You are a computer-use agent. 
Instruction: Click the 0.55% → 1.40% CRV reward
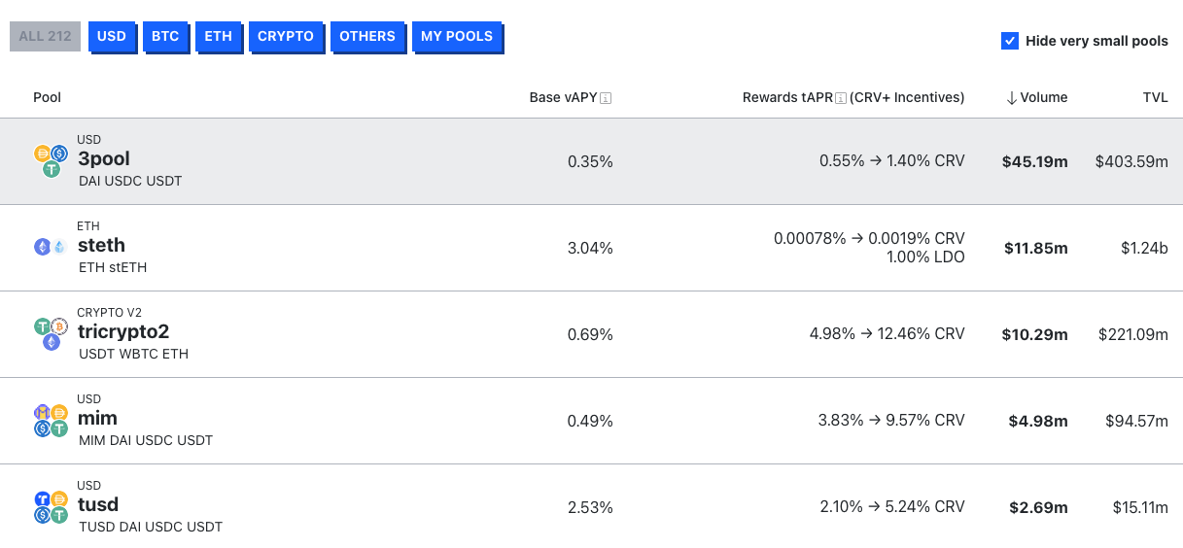point(892,160)
